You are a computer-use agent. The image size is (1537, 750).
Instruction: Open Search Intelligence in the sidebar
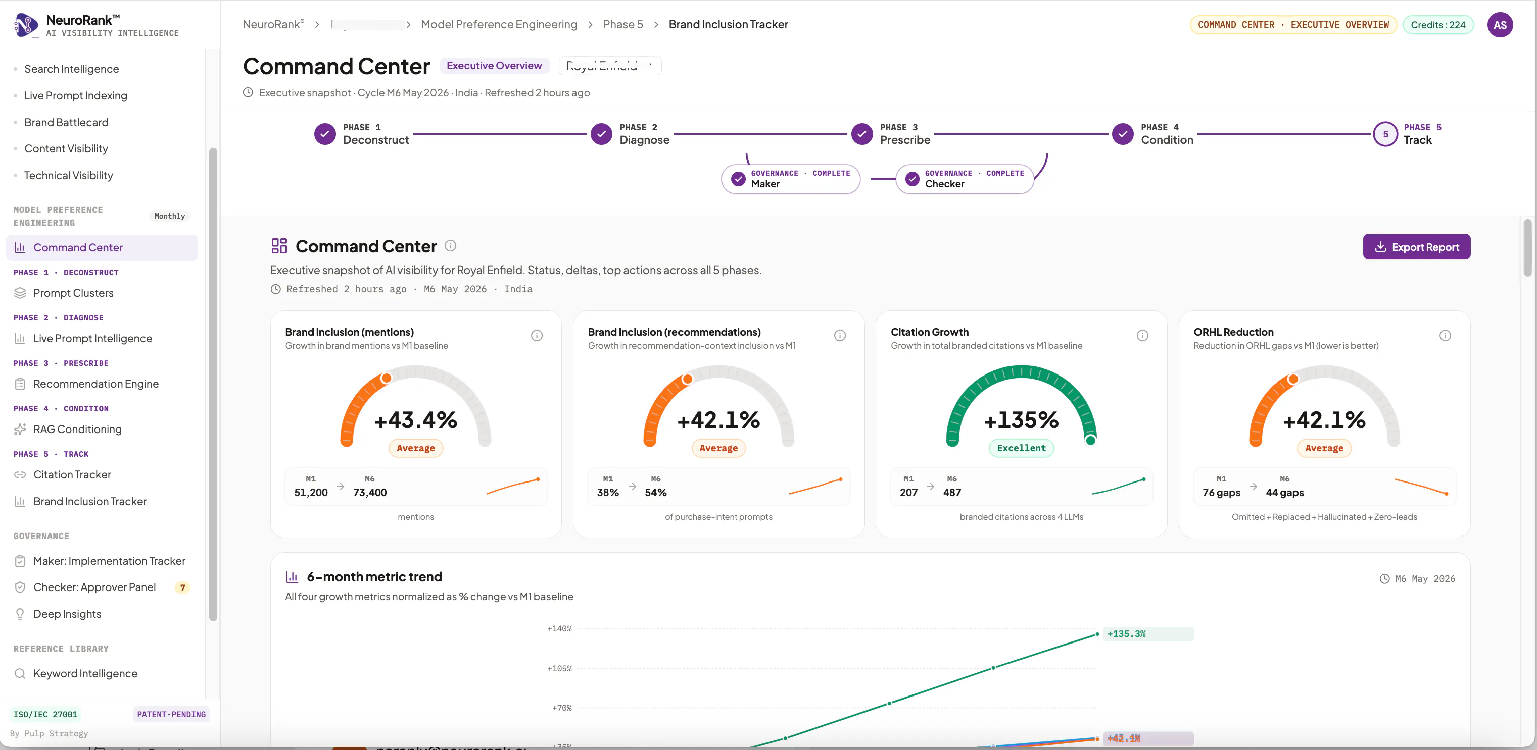pyautogui.click(x=72, y=69)
